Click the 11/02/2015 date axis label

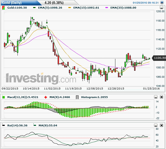[x=52, y=89]
